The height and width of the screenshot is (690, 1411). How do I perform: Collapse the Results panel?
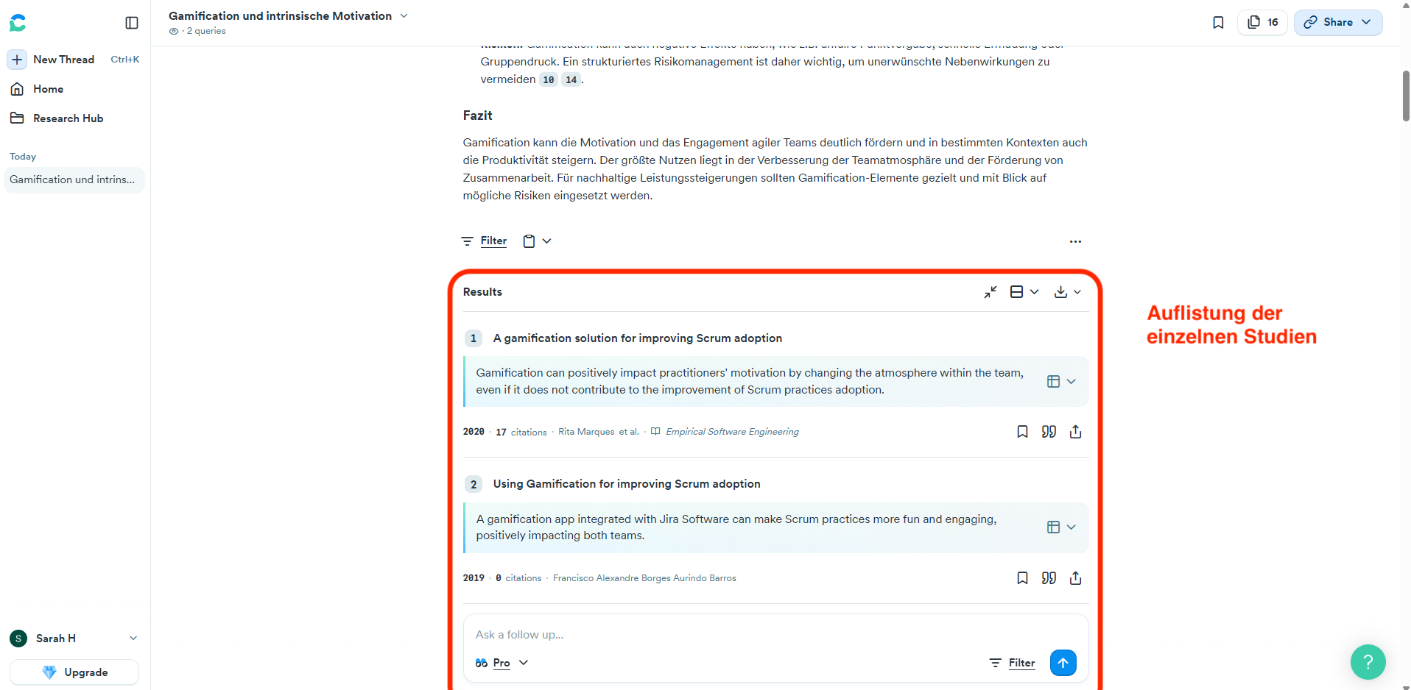(x=990, y=292)
